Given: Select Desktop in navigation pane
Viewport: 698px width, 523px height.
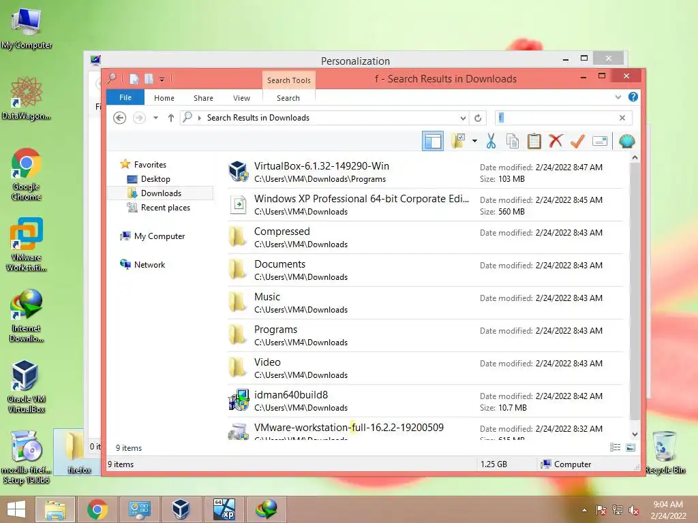Looking at the screenshot, I should point(155,179).
